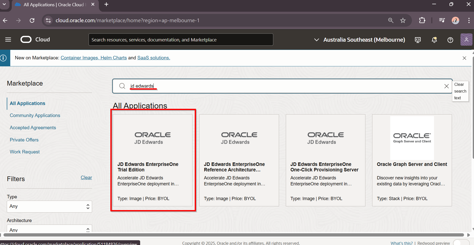This screenshot has height=245, width=474.
Task: Expand the region selector chevron
Action: 316,40
